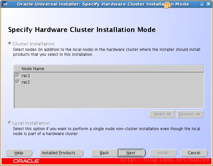Minimize the installer window
This screenshot has width=213, height=166.
(x=202, y=4)
